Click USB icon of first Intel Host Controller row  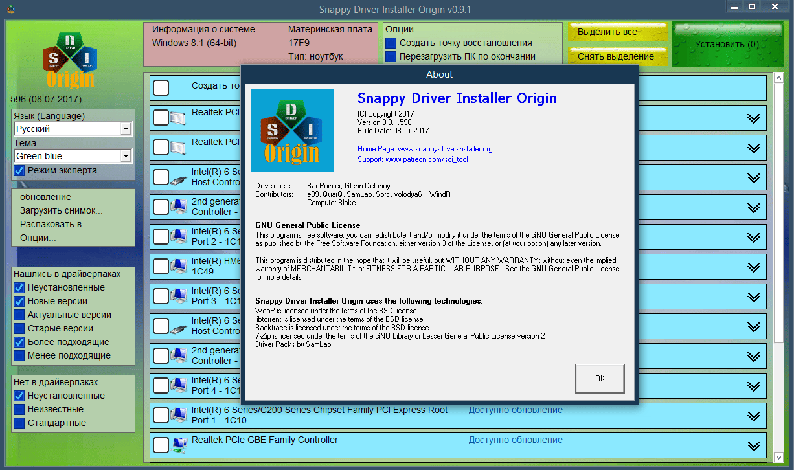(x=177, y=177)
